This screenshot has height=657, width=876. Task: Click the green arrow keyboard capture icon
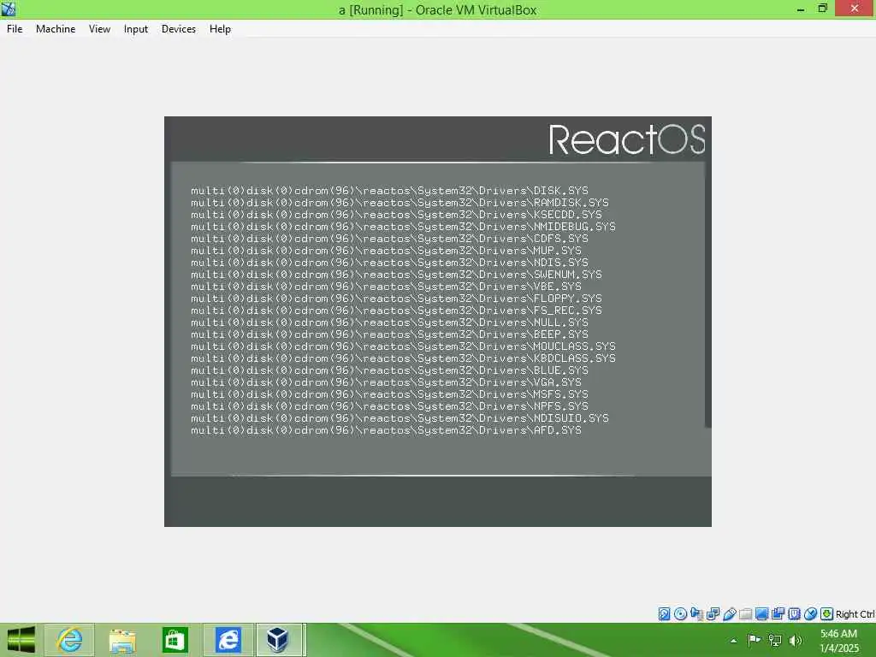(x=827, y=614)
